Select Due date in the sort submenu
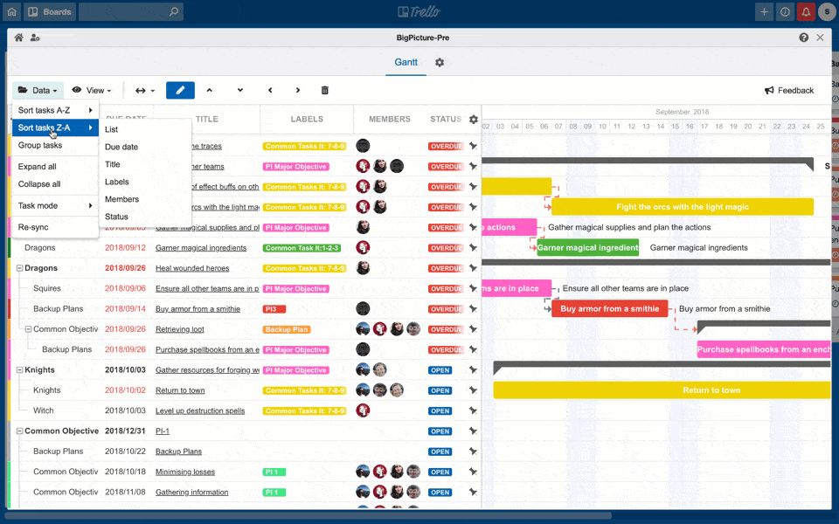 121,147
